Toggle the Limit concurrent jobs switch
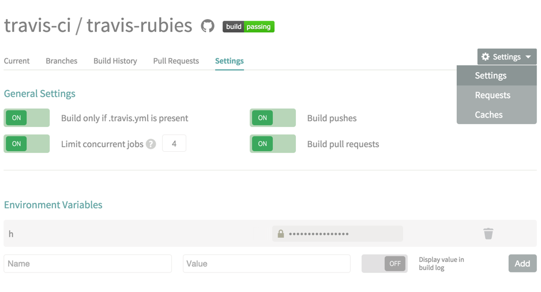This screenshot has height=292, width=541. pos(27,144)
